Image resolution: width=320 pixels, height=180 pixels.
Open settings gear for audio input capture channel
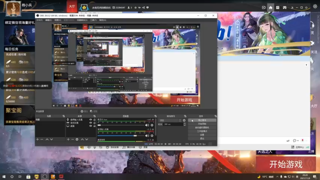pos(152,136)
